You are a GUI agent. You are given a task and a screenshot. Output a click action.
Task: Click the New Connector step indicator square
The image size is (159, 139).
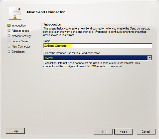coord(9,46)
